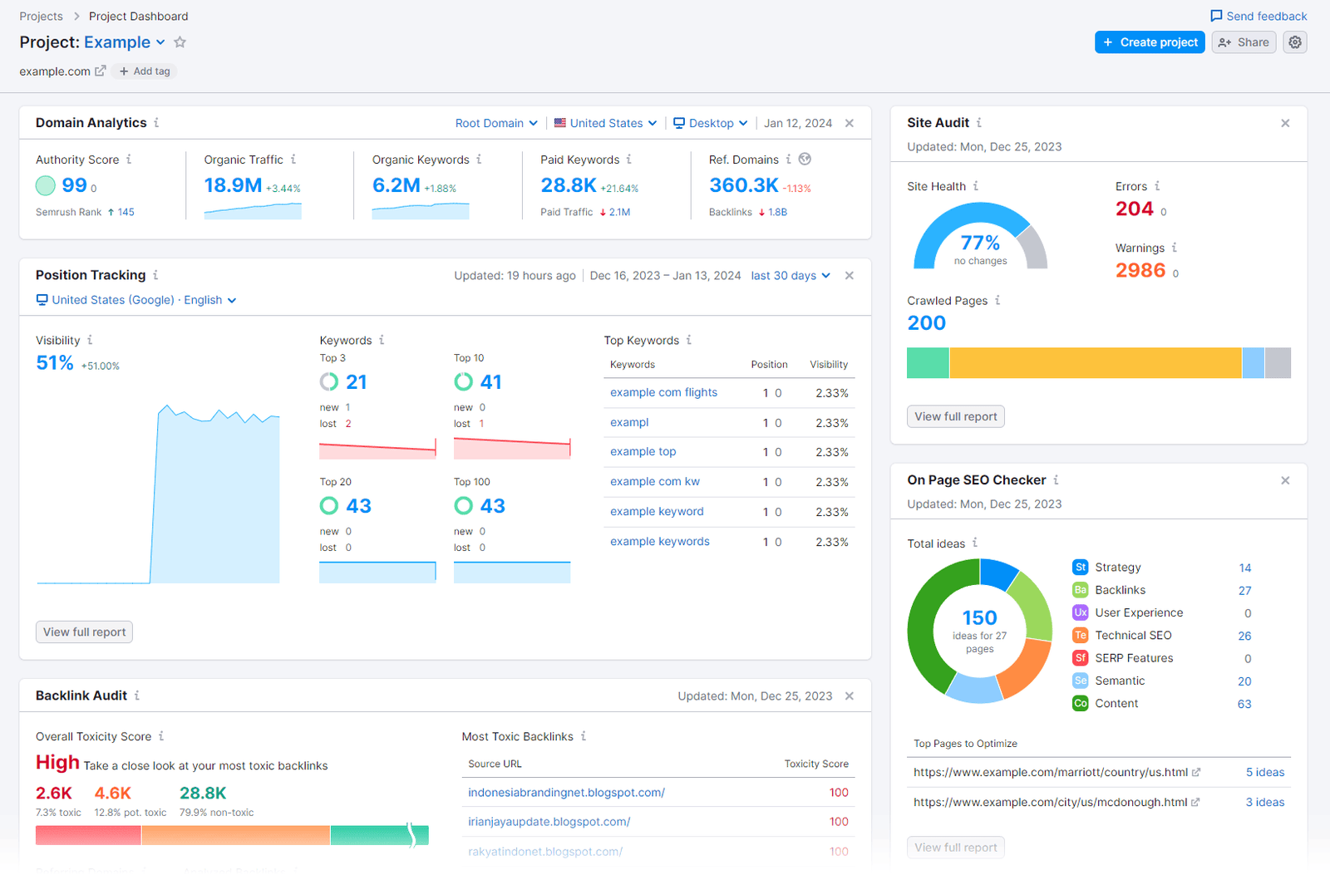Image resolution: width=1330 pixels, height=875 pixels.
Task: Open the last 30 days range selector
Action: click(x=790, y=275)
